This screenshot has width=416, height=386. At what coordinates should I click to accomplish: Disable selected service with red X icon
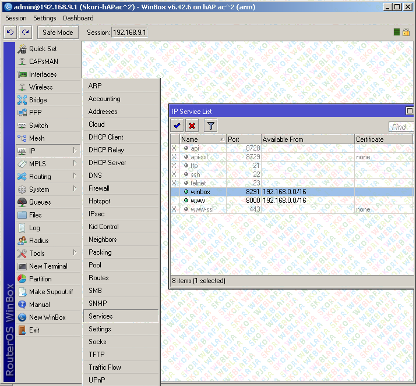pos(192,126)
